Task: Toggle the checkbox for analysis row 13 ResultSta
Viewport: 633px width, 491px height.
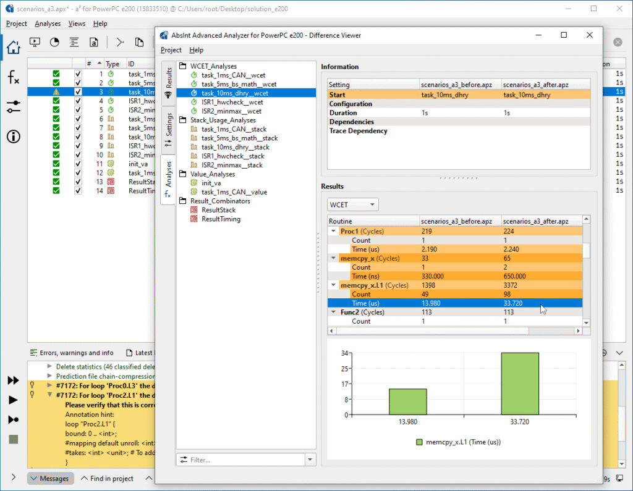Action: 78,182
